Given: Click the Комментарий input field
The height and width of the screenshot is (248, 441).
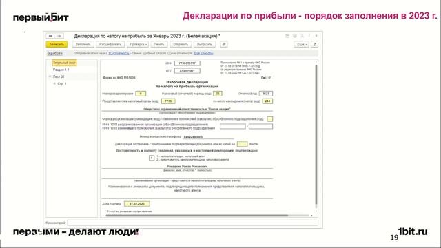Looking at the screenshot, I should coord(193,223).
